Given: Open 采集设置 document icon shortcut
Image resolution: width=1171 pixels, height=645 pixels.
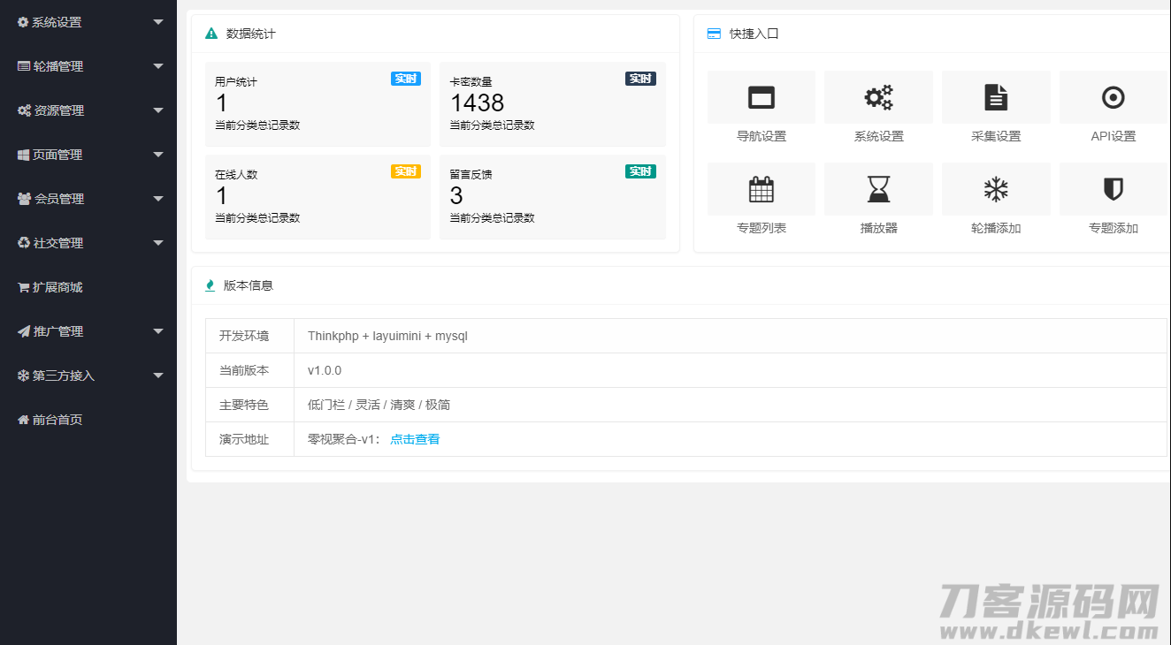Looking at the screenshot, I should pyautogui.click(x=996, y=97).
